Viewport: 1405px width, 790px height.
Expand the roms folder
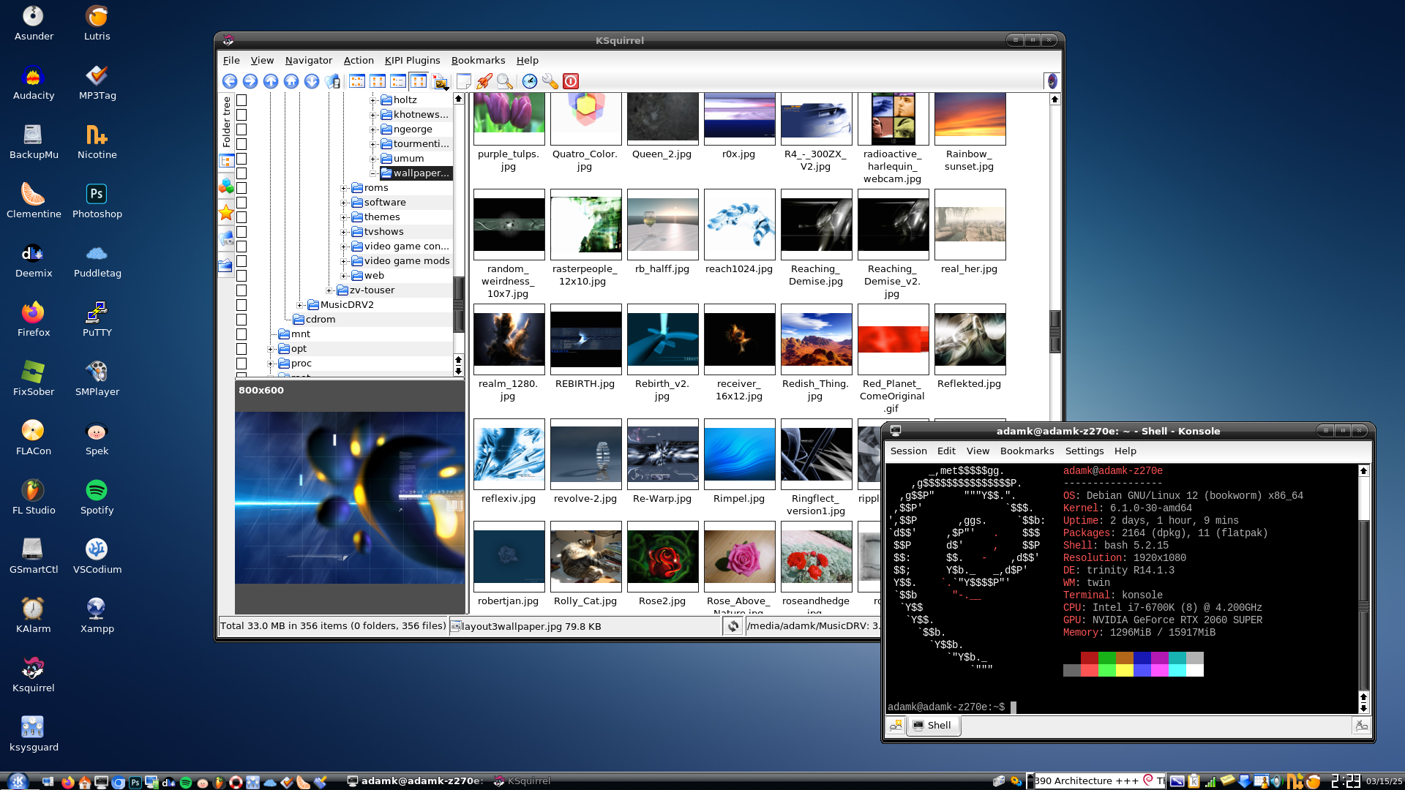(x=344, y=188)
